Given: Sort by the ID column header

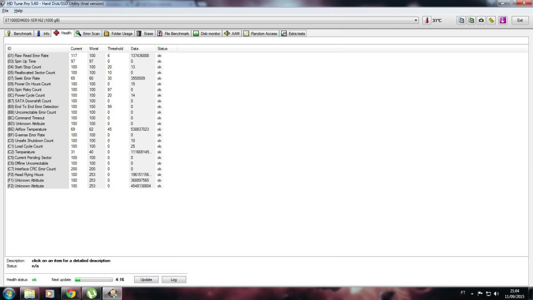Looking at the screenshot, I should (37, 48).
